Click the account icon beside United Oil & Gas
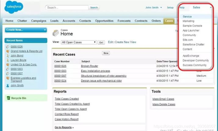218x131 pixels. (8, 65)
